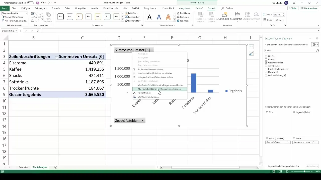Click Summe von Umsatz [€] in the Werte area
The image size is (321, 180).
point(305,142)
